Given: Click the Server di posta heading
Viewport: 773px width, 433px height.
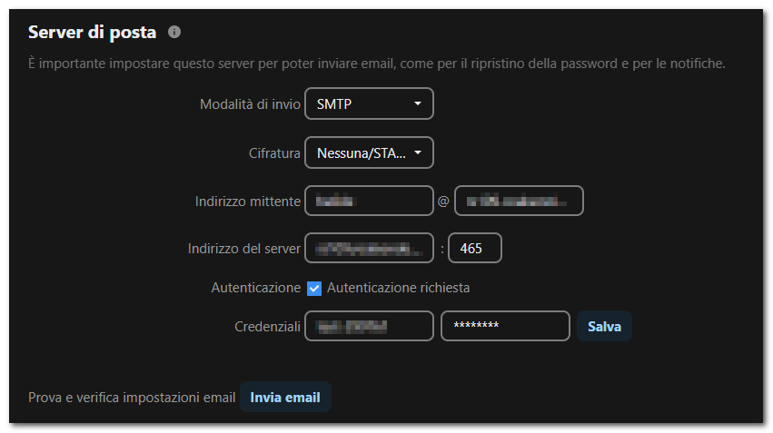Looking at the screenshot, I should pyautogui.click(x=92, y=32).
